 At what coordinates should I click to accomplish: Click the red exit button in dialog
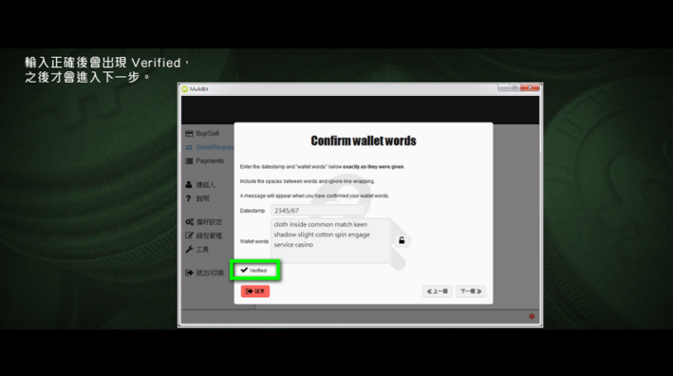coord(255,291)
